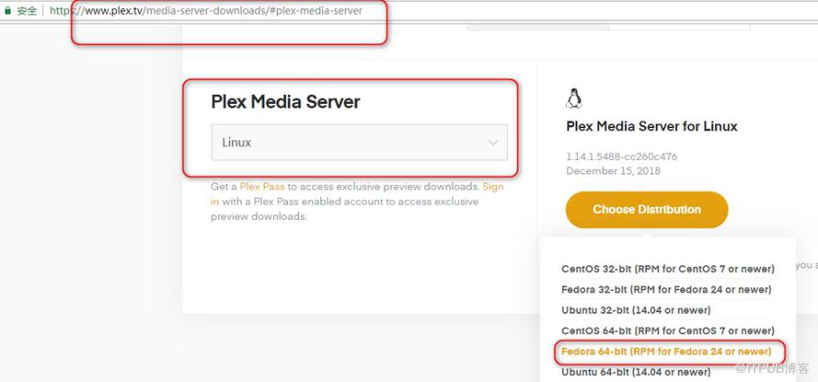The width and height of the screenshot is (818, 382).
Task: Click the December 15, 2018 release date
Action: coord(613,171)
